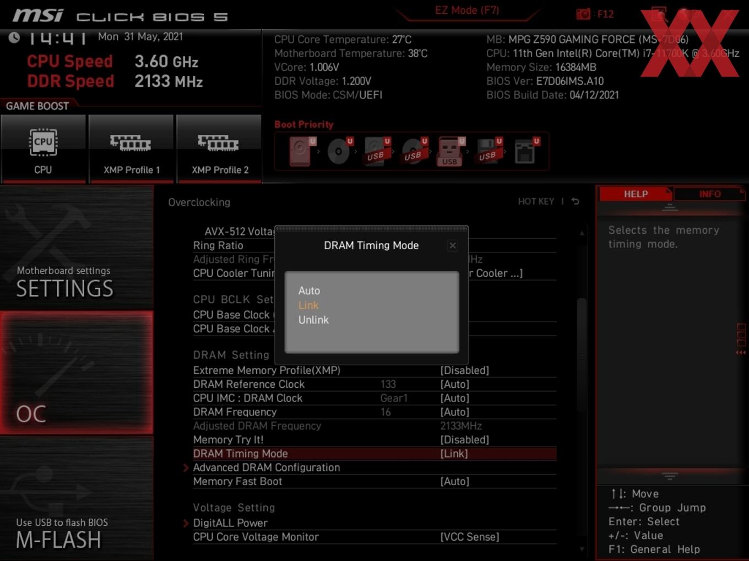Screen dimensions: 749x561
Task: Open Memory Fast Boot Auto value
Action: tap(454, 482)
